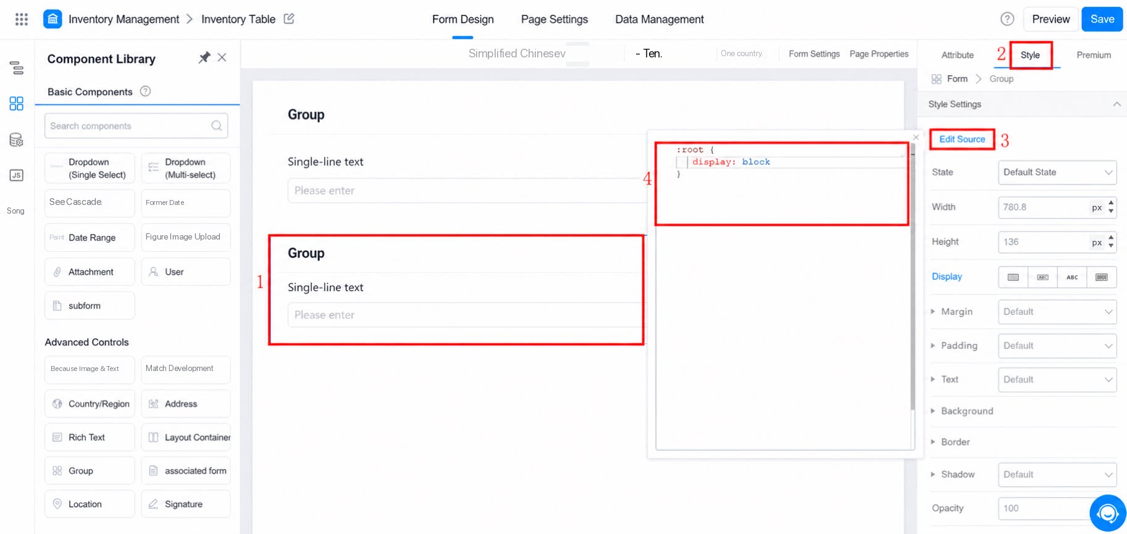
Task: Click the Search components field
Action: (136, 126)
